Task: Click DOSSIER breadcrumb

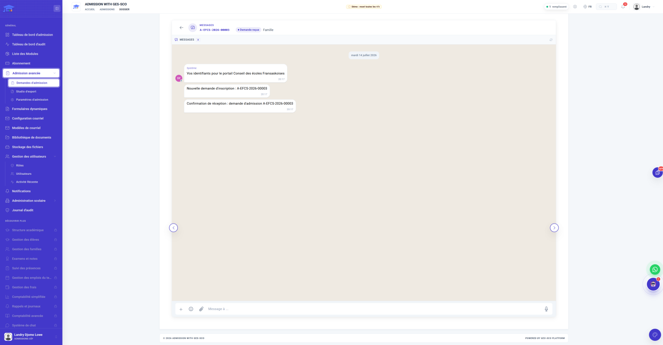Action: pos(124,10)
